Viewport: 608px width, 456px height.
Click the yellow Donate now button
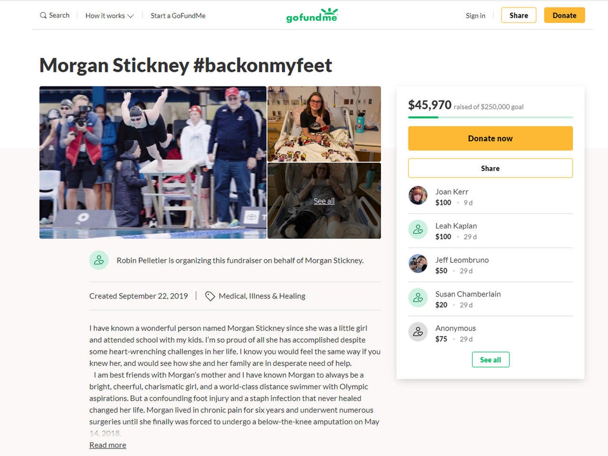click(x=490, y=138)
